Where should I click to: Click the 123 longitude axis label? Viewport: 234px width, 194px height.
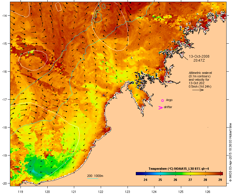(x=128, y=192)
